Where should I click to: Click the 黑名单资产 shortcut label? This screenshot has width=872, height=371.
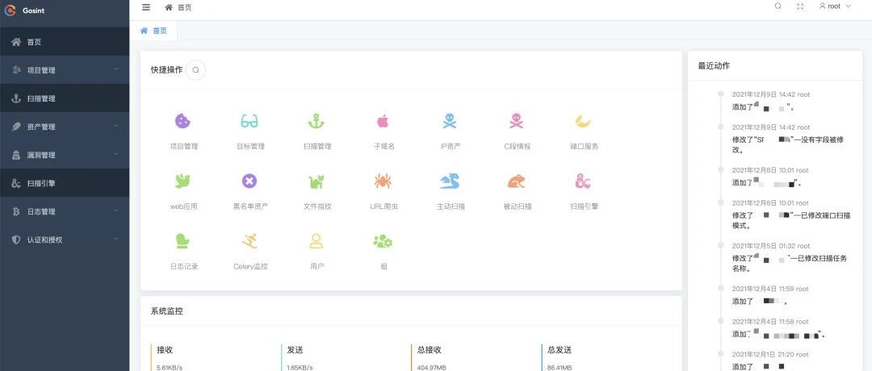(250, 206)
